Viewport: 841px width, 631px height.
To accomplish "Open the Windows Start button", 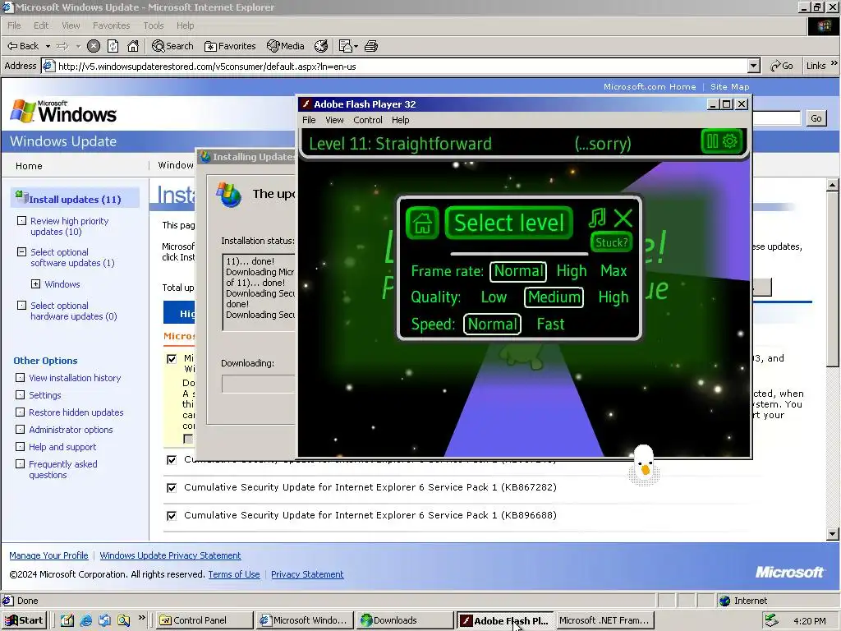I will click(x=24, y=620).
